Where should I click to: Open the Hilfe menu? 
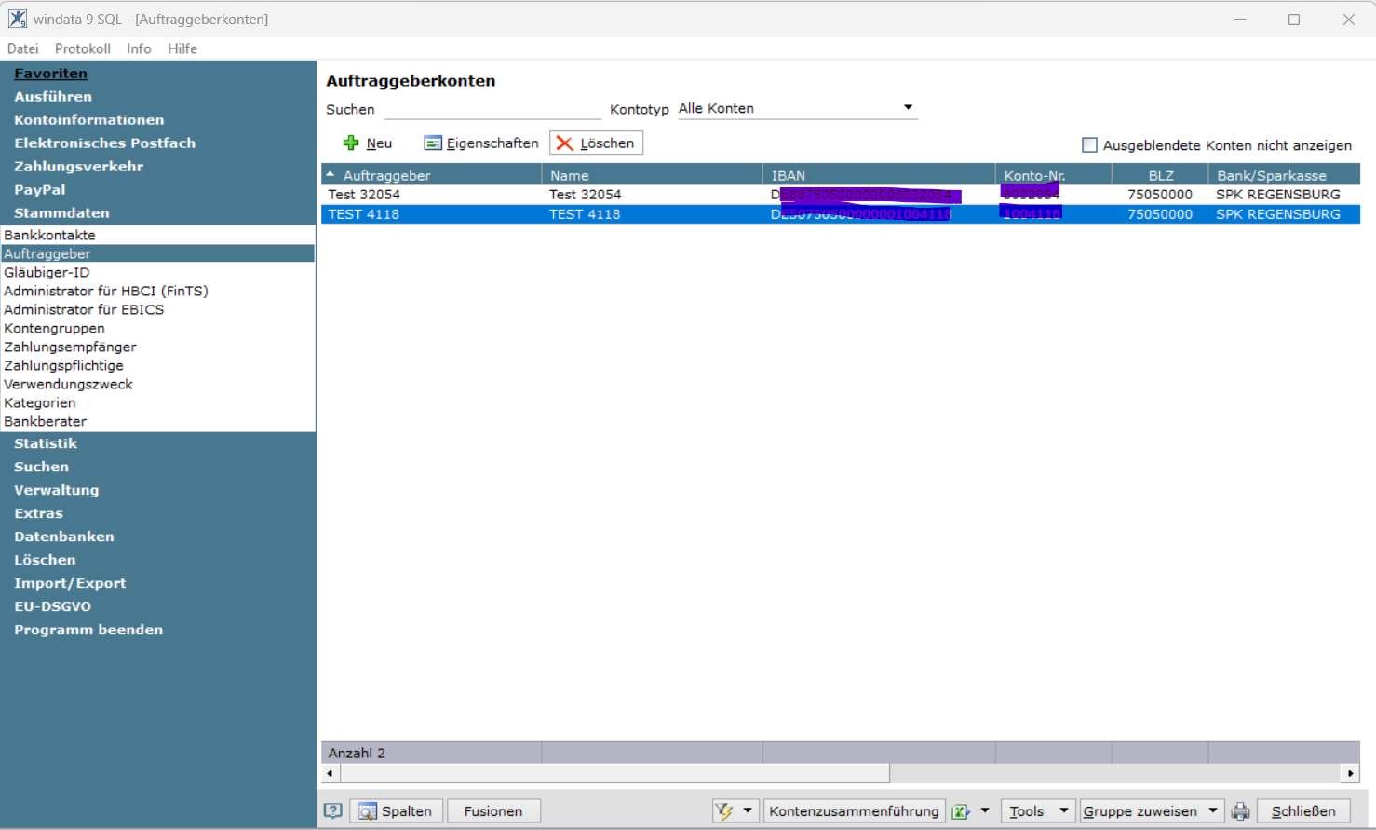[x=182, y=48]
